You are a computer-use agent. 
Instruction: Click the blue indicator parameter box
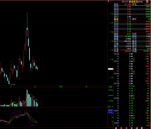coord(110,111)
